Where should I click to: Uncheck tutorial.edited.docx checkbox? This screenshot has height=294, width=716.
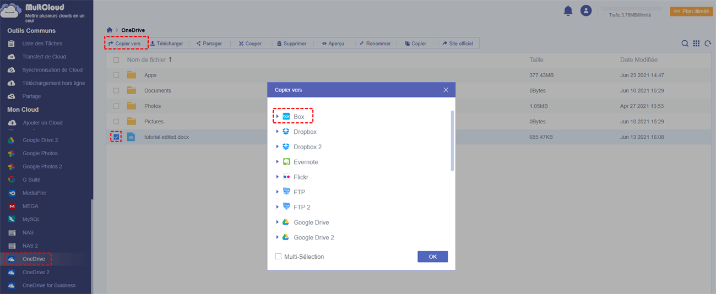point(116,137)
